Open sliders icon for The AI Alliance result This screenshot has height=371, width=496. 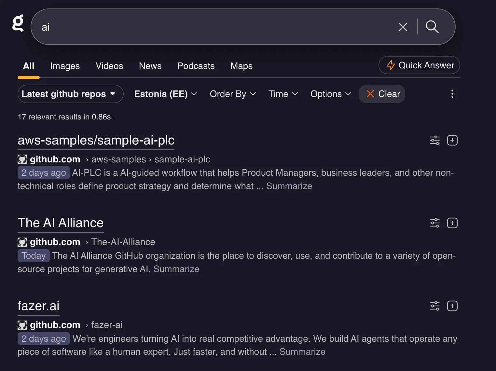tap(435, 223)
